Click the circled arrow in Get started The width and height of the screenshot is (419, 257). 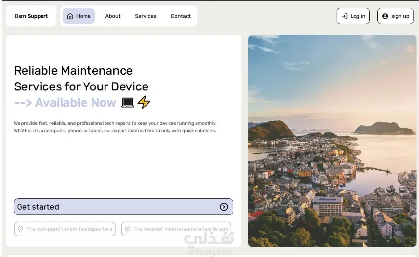(224, 207)
